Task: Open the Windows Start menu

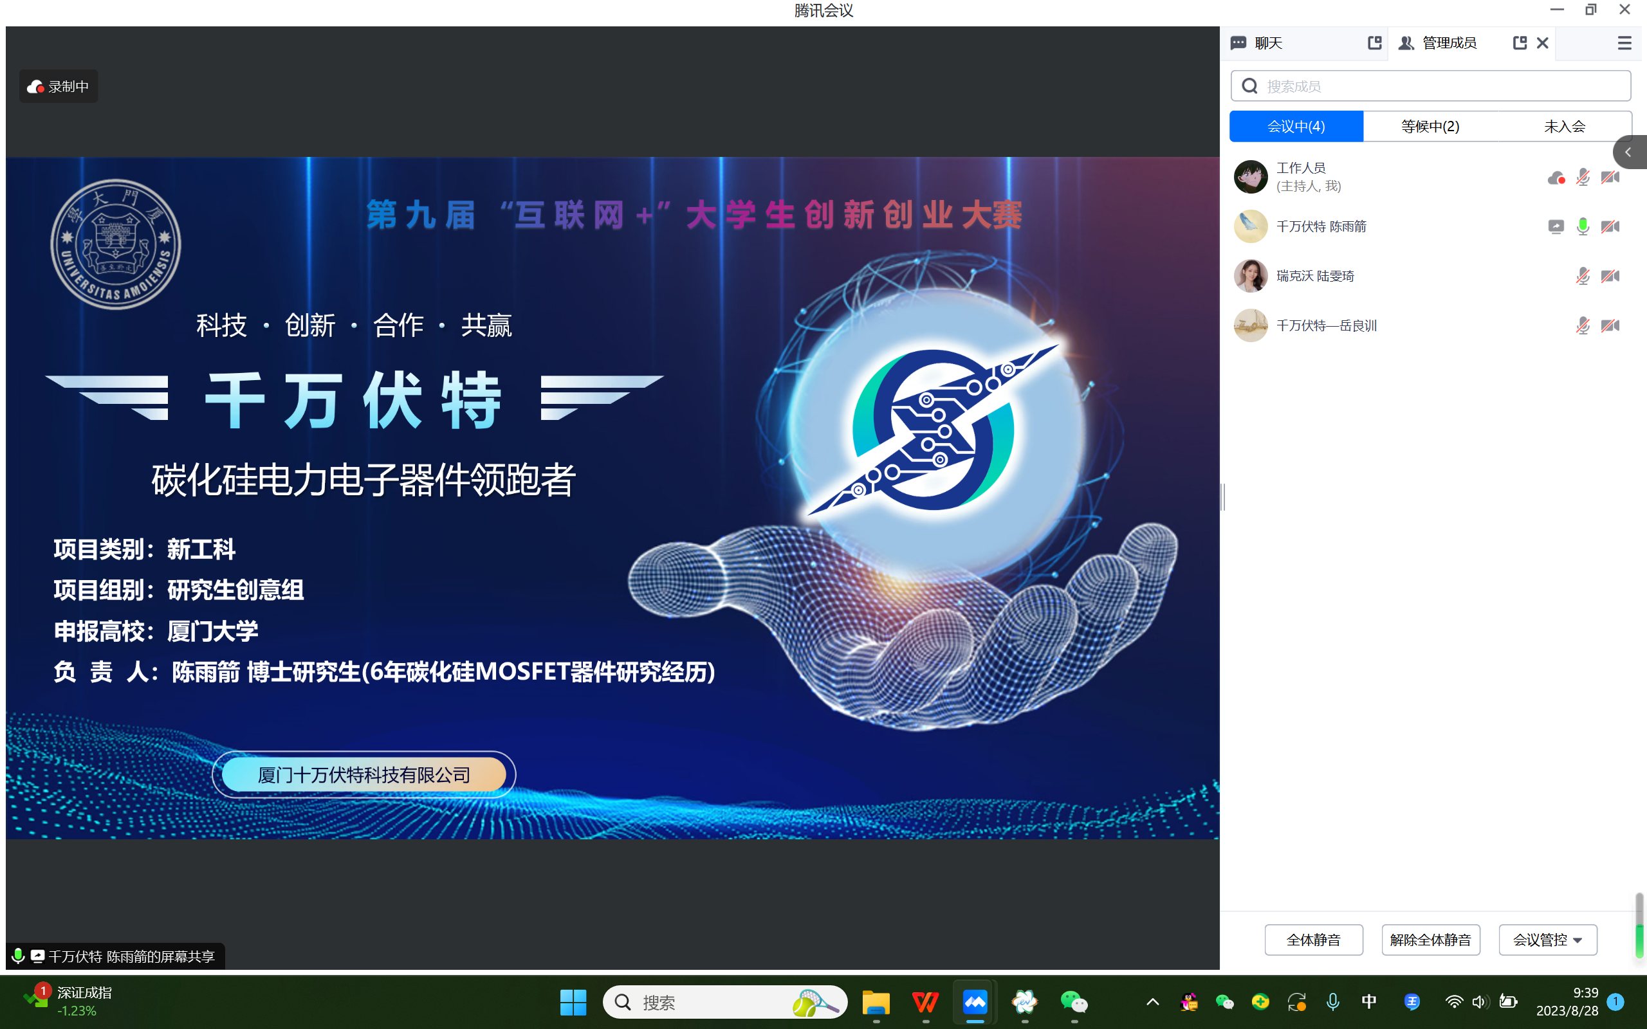Action: pyautogui.click(x=573, y=1003)
